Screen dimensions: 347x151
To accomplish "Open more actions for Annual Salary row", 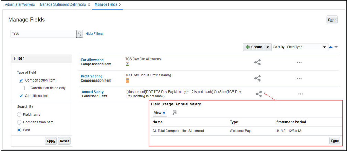I will (x=300, y=94).
